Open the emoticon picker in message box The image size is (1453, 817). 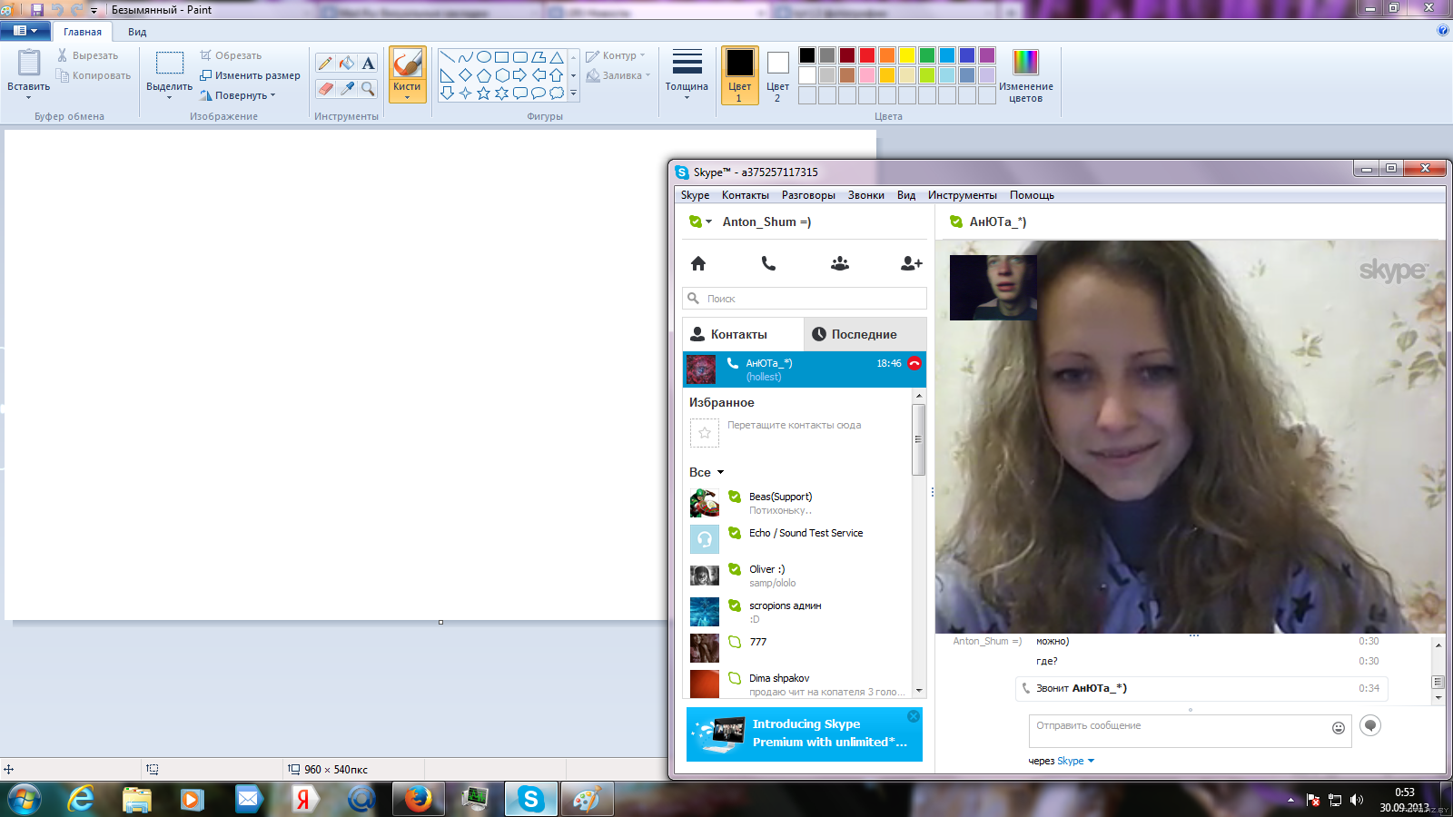[1339, 727]
